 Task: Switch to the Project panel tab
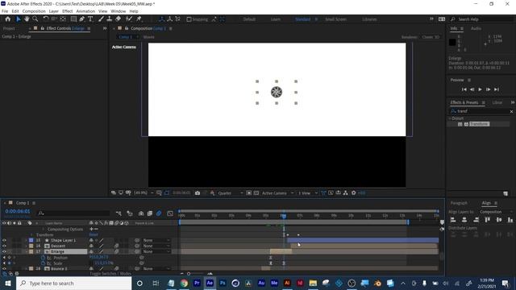[x=9, y=29]
